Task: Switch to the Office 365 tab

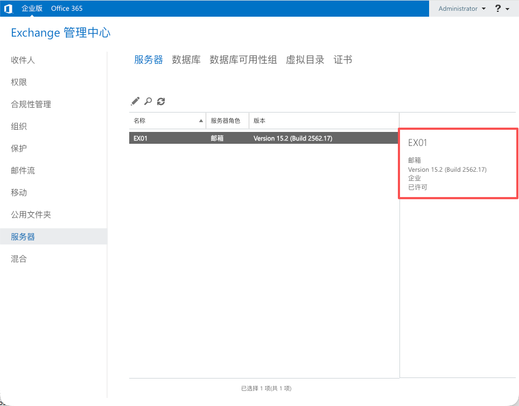Action: pyautogui.click(x=67, y=9)
